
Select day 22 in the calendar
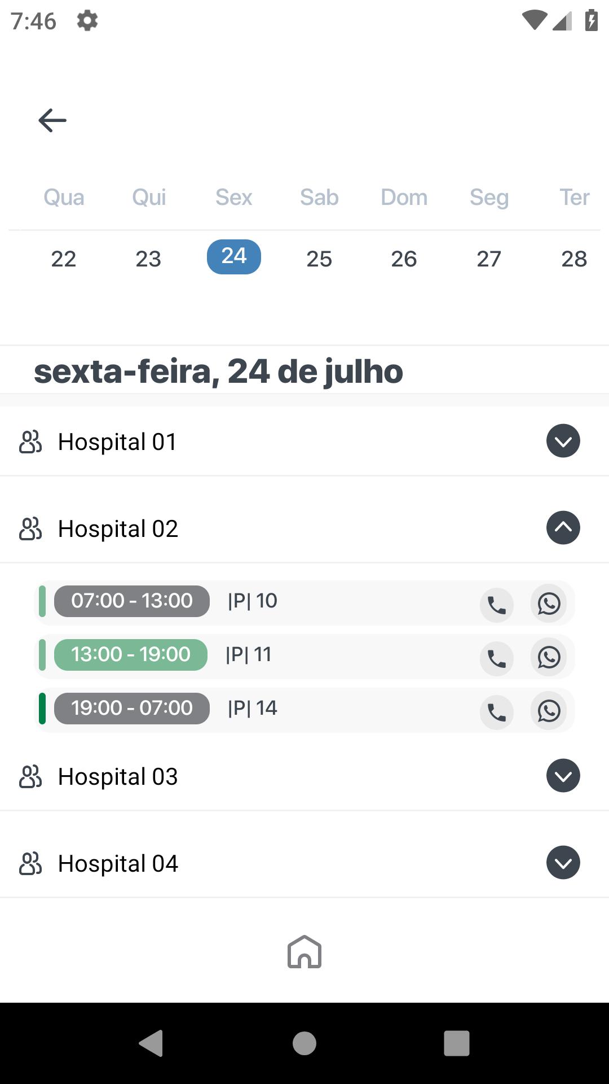pos(63,259)
